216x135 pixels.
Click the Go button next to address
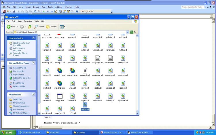pyautogui.click(x=133, y=32)
